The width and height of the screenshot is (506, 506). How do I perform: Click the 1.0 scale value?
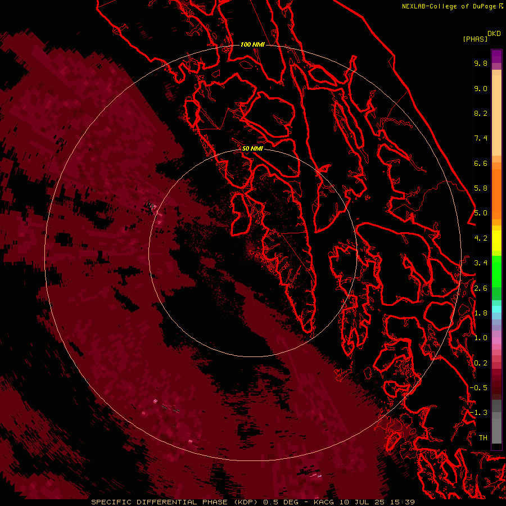pos(481,338)
